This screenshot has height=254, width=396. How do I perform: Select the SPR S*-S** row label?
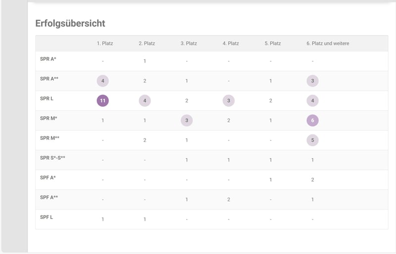click(52, 158)
